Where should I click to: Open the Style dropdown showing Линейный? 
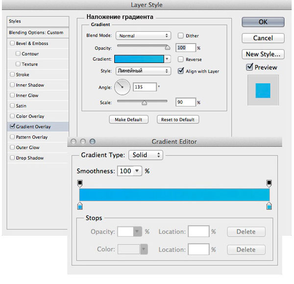(143, 71)
